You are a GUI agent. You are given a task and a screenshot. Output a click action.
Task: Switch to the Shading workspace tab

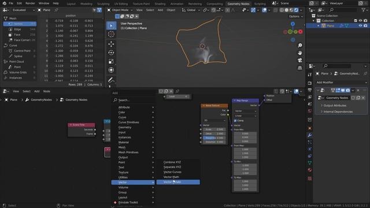160,4
